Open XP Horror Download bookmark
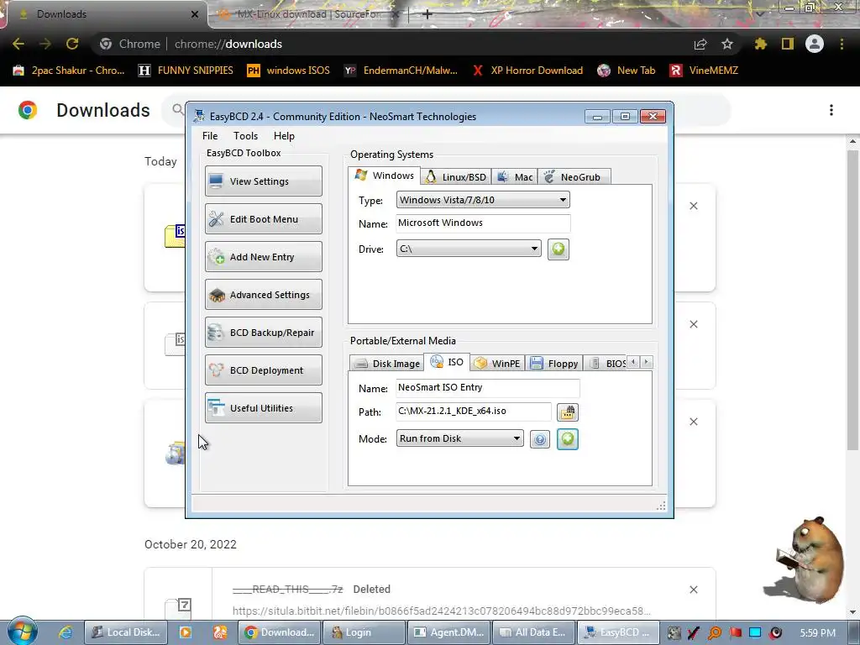The height and width of the screenshot is (645, 860). tap(527, 71)
